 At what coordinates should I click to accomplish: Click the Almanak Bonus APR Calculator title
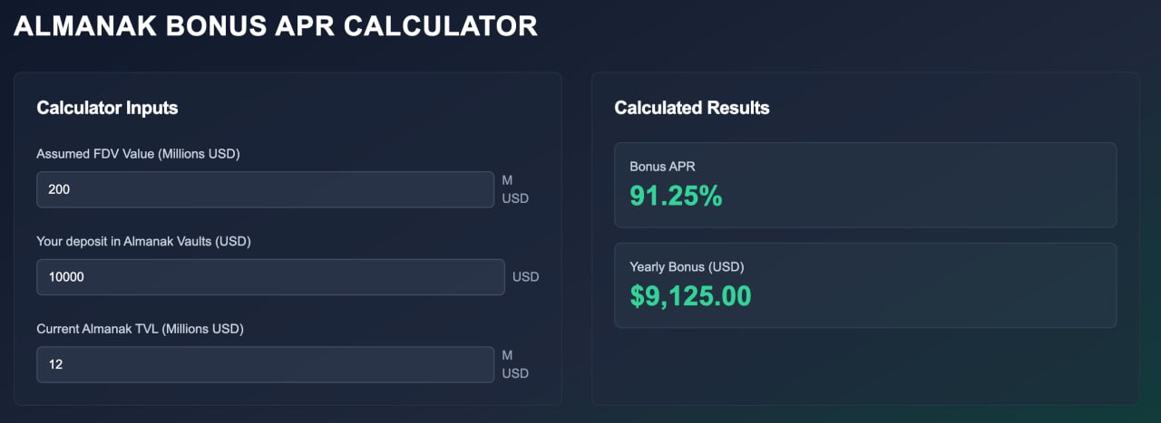pyautogui.click(x=276, y=25)
